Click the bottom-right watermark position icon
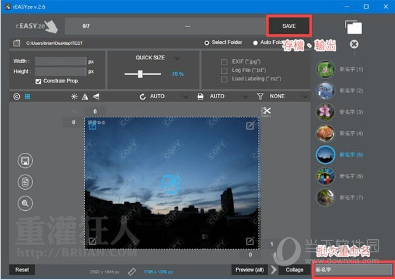This screenshot has width=395, height=280. point(250,241)
